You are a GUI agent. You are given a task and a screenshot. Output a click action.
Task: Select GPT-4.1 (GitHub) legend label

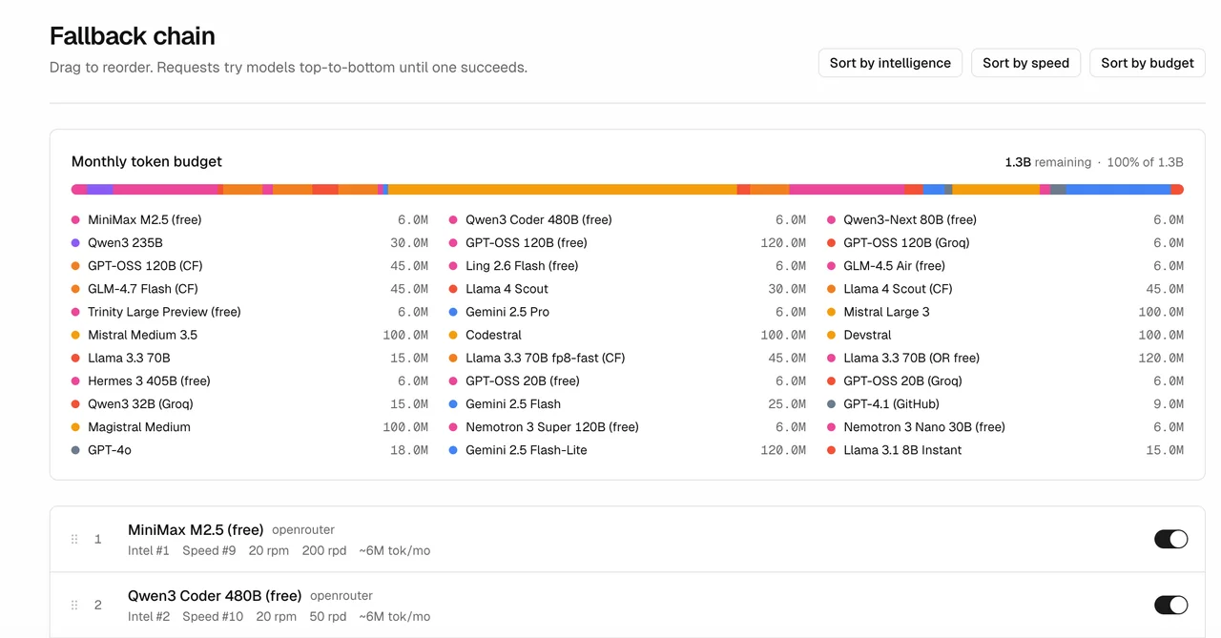click(891, 404)
